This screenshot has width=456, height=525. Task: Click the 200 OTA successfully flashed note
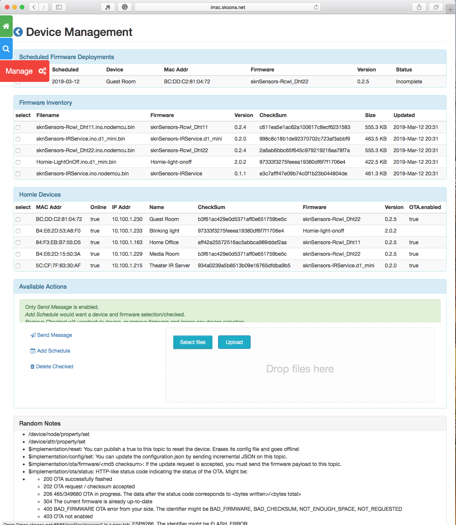78,479
